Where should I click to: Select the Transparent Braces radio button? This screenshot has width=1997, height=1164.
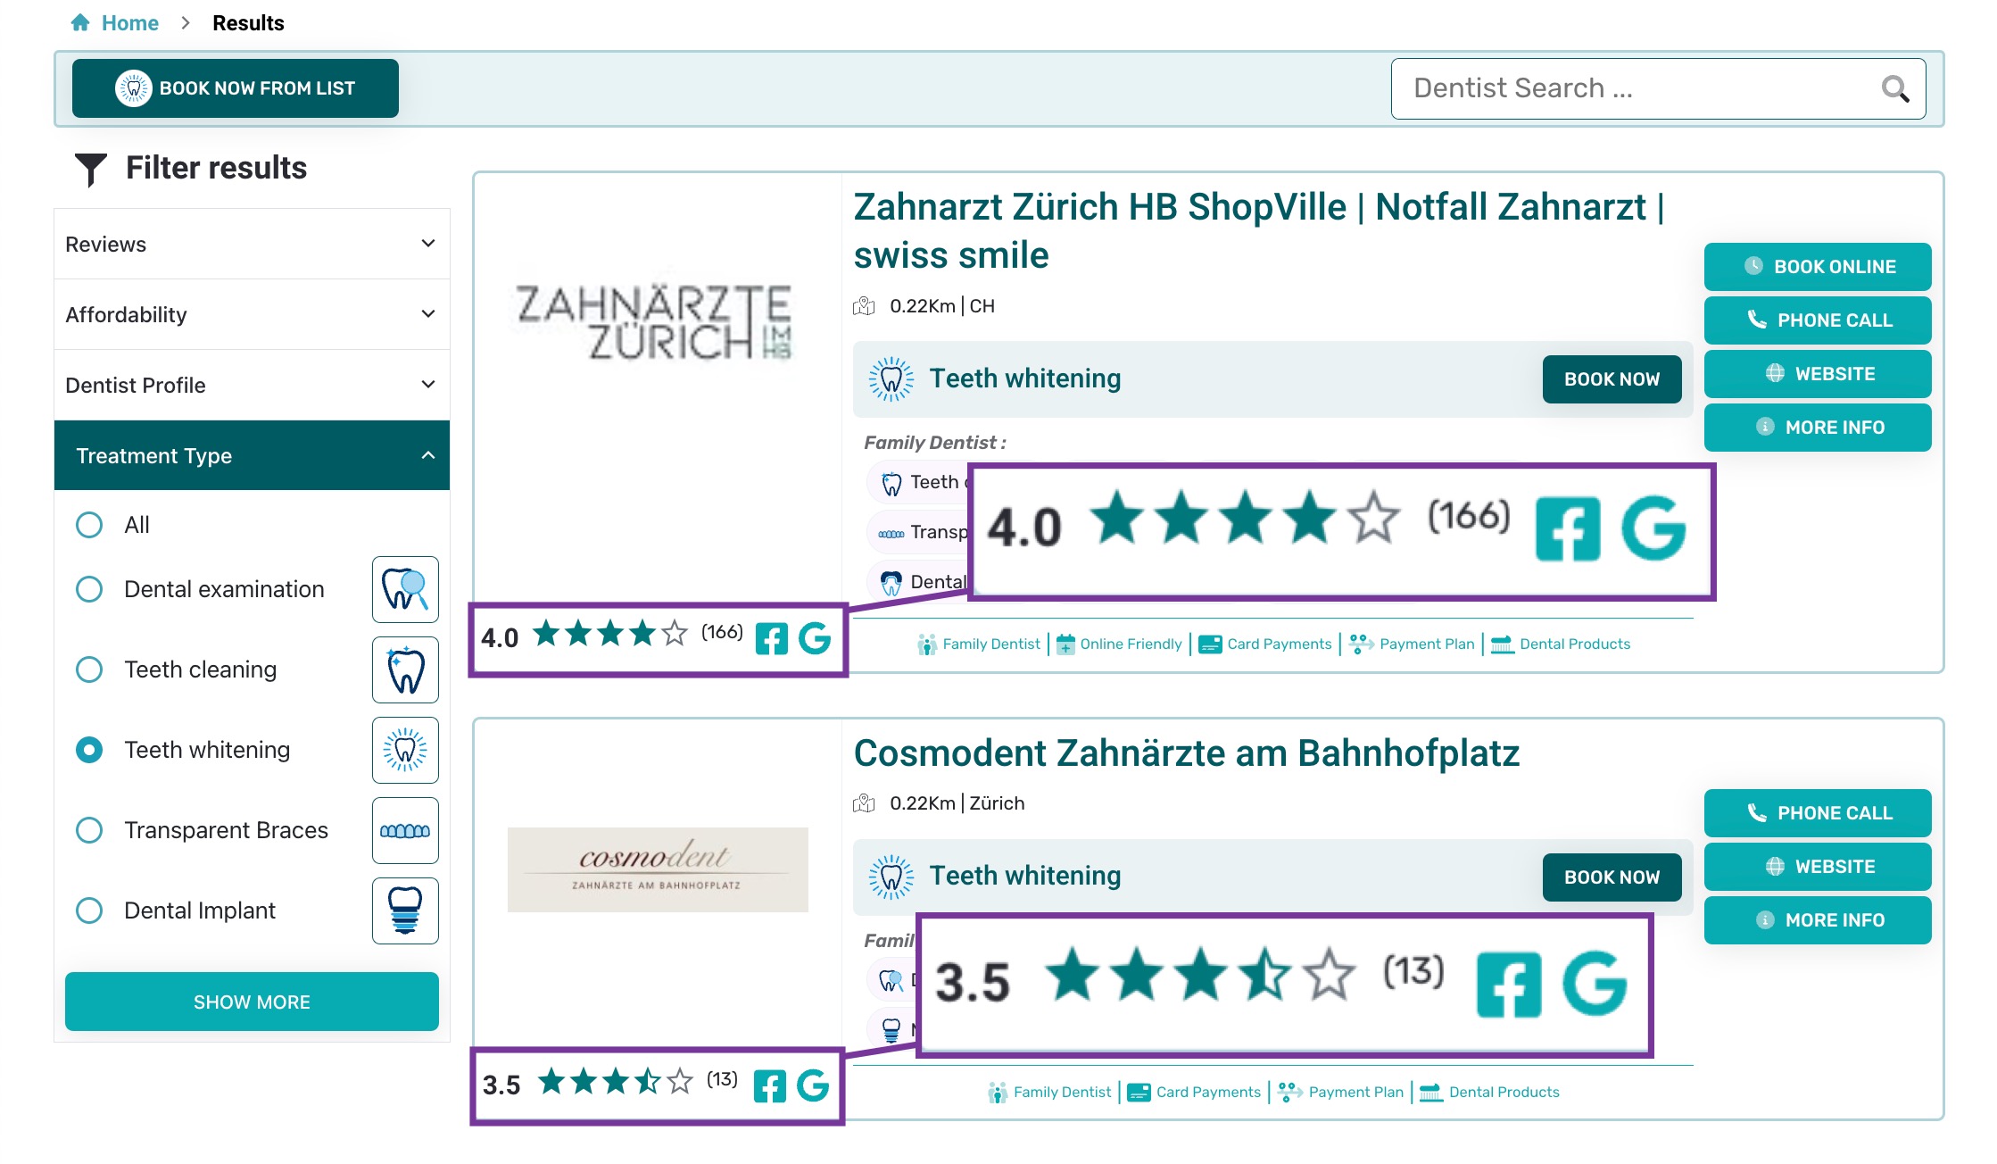(x=89, y=830)
